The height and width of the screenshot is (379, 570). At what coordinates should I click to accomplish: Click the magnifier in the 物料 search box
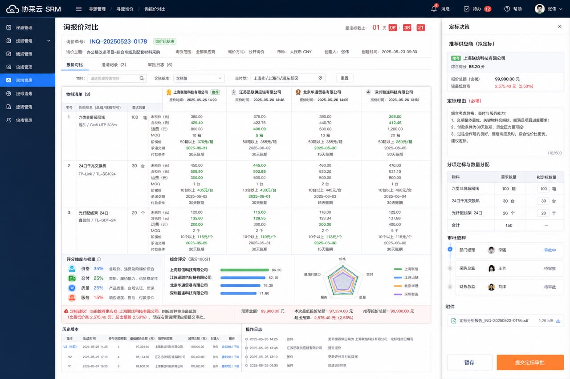click(x=142, y=78)
